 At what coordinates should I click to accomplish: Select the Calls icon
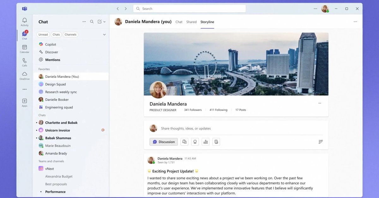(x=24, y=61)
